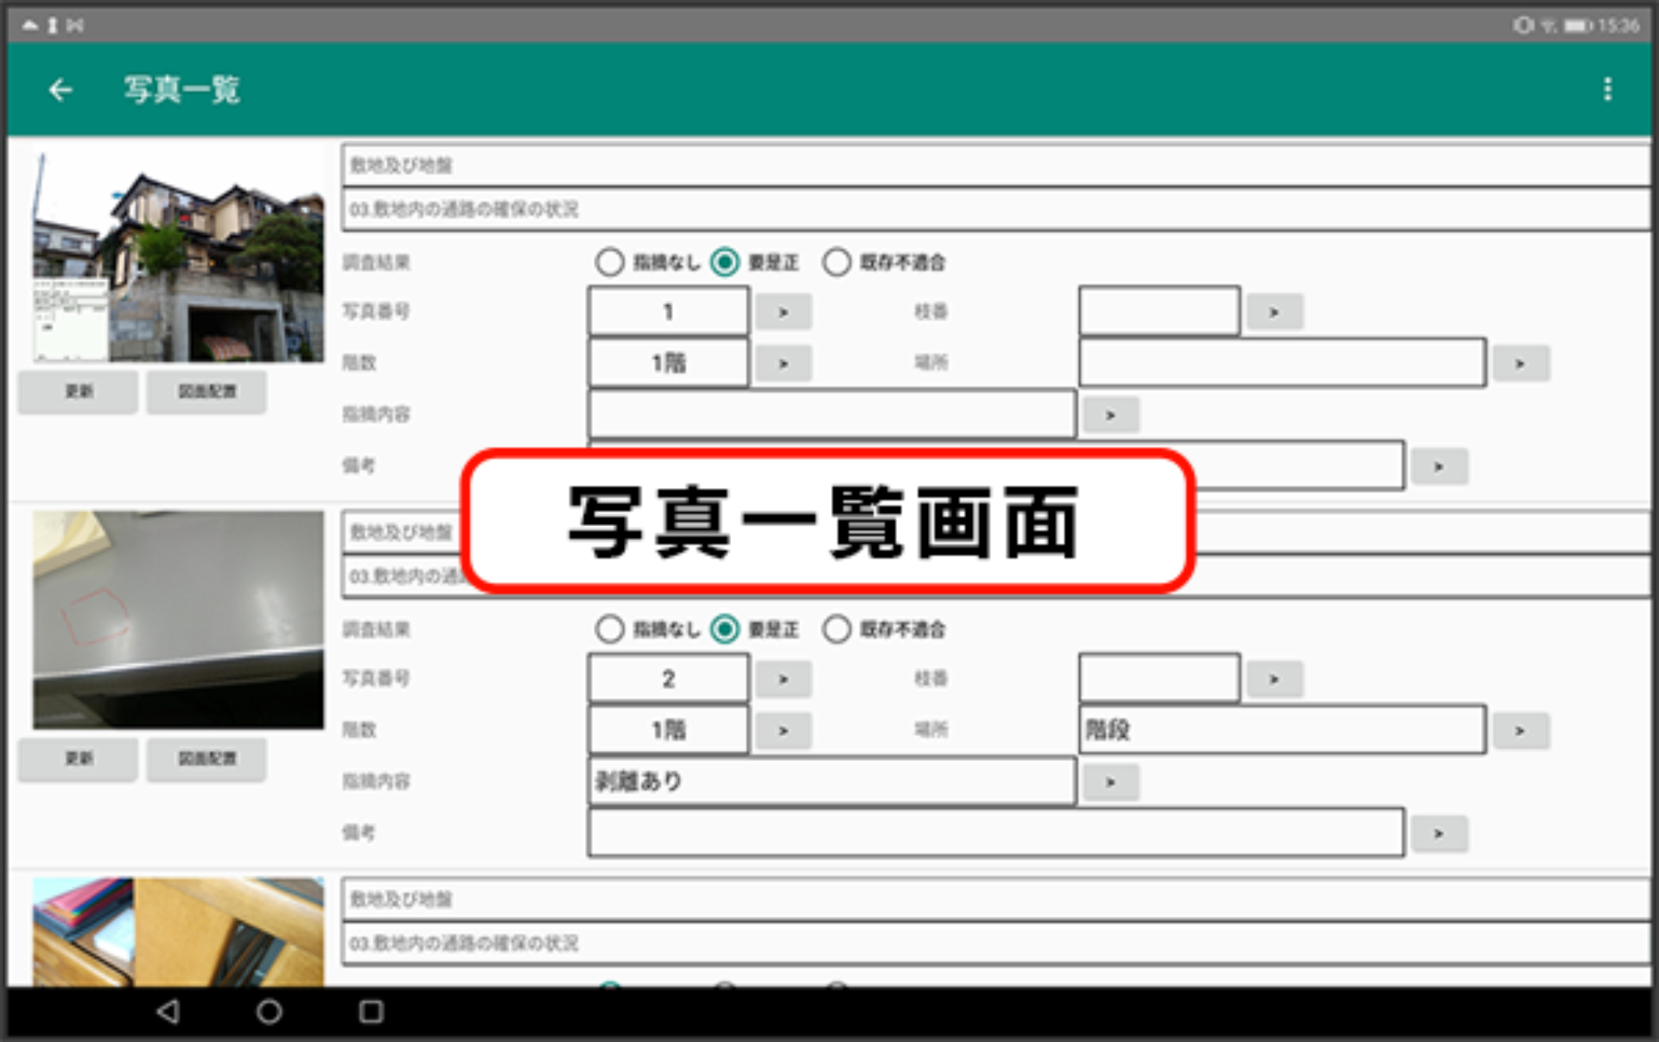1659x1042 pixels.
Task: Select 指摘なし for photo 1
Action: (x=609, y=262)
